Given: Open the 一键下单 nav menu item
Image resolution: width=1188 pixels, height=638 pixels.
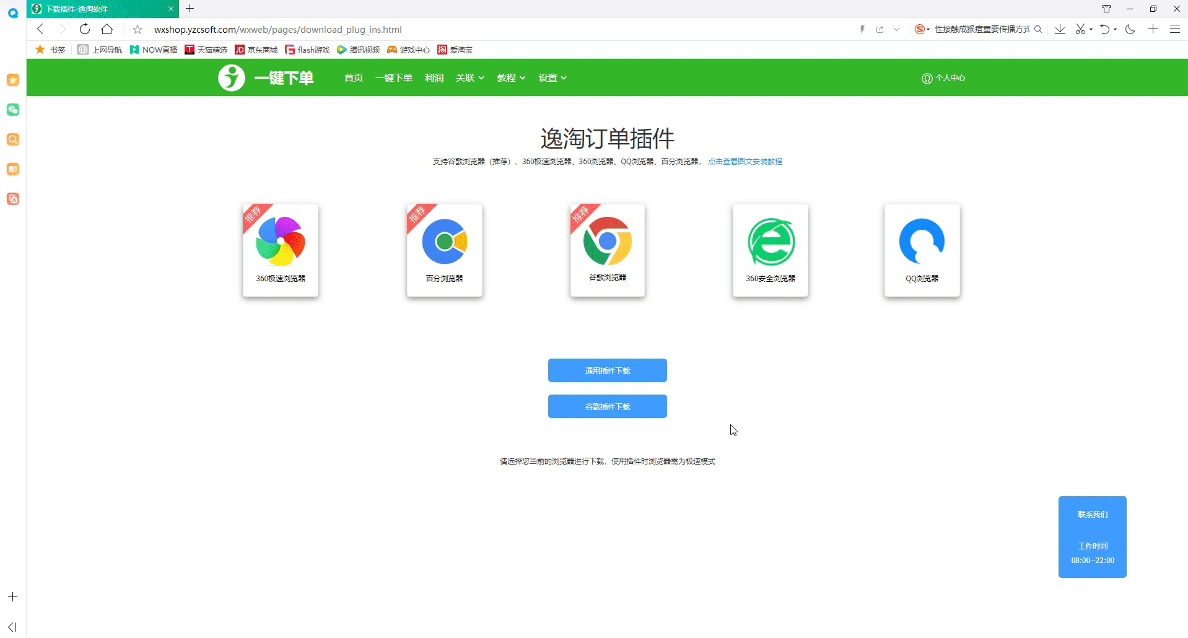Looking at the screenshot, I should [x=394, y=78].
